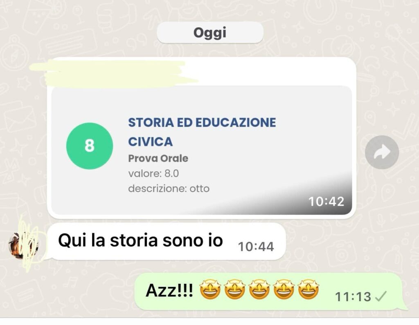Tap the forward arrow beside the image
Image resolution: width=419 pixels, height=325 pixels.
click(382, 152)
